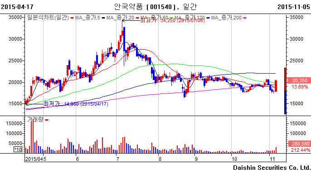The image size is (311, 173).
Task: Click month 11 on the date axis
Action: [x=272, y=159]
